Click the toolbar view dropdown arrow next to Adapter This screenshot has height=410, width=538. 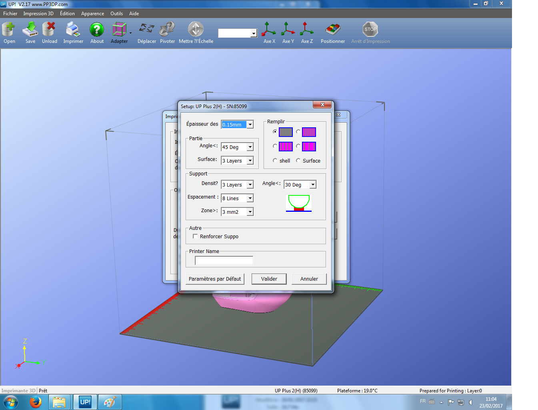pyautogui.click(x=130, y=33)
